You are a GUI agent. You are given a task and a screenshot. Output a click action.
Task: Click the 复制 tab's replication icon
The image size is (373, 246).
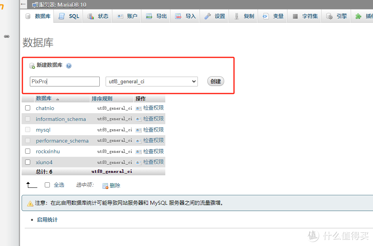pyautogui.click(x=237, y=16)
